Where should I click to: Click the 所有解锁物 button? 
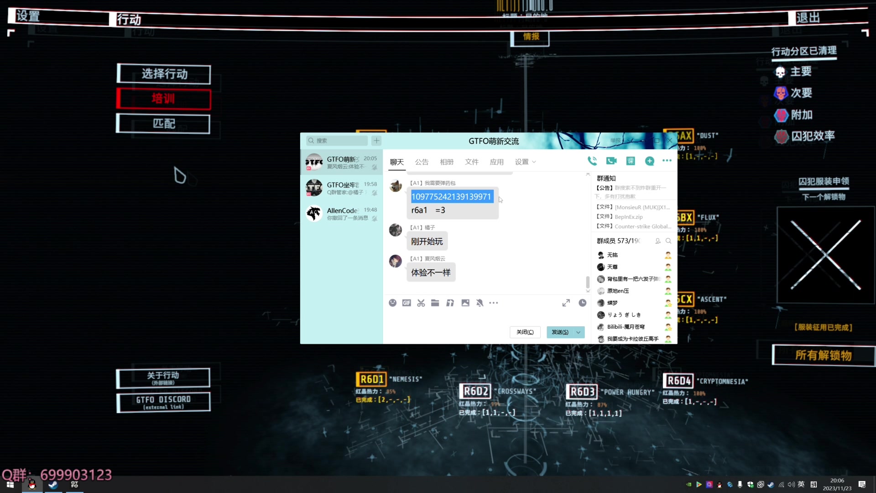tap(823, 355)
